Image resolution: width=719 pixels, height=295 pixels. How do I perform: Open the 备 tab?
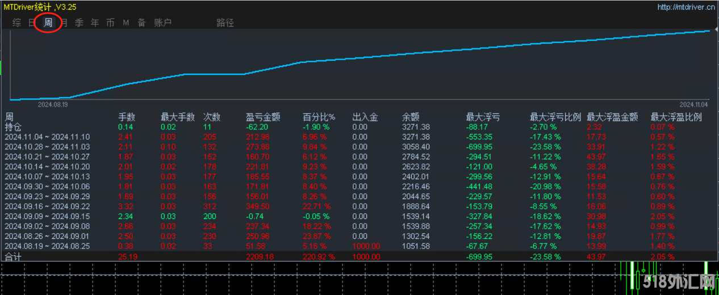click(141, 23)
